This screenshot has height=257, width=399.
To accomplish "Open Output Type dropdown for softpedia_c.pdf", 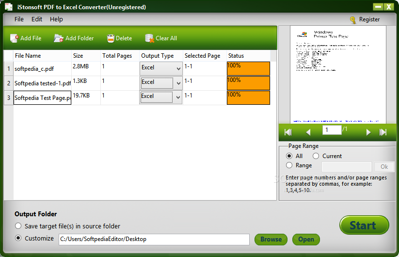I will 161,68.
